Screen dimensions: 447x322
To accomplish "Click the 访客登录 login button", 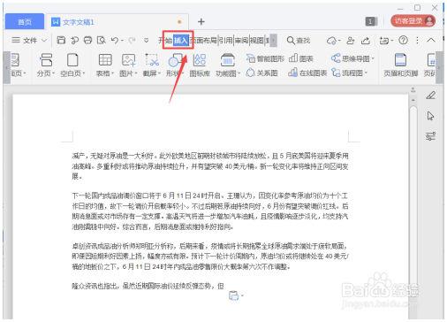I will click(413, 21).
